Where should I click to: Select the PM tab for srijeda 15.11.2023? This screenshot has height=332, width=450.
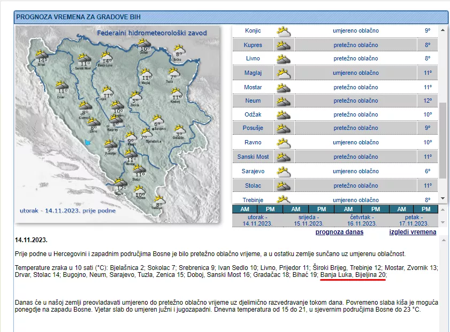[x=321, y=209]
